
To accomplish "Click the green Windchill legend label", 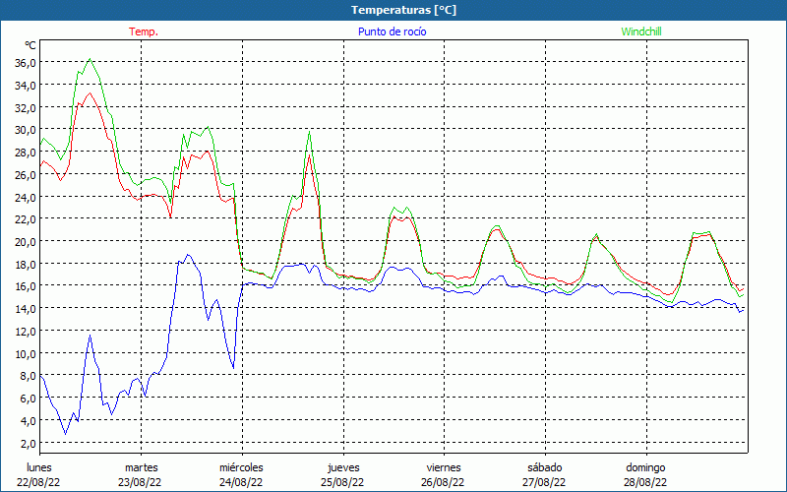I will tap(641, 31).
